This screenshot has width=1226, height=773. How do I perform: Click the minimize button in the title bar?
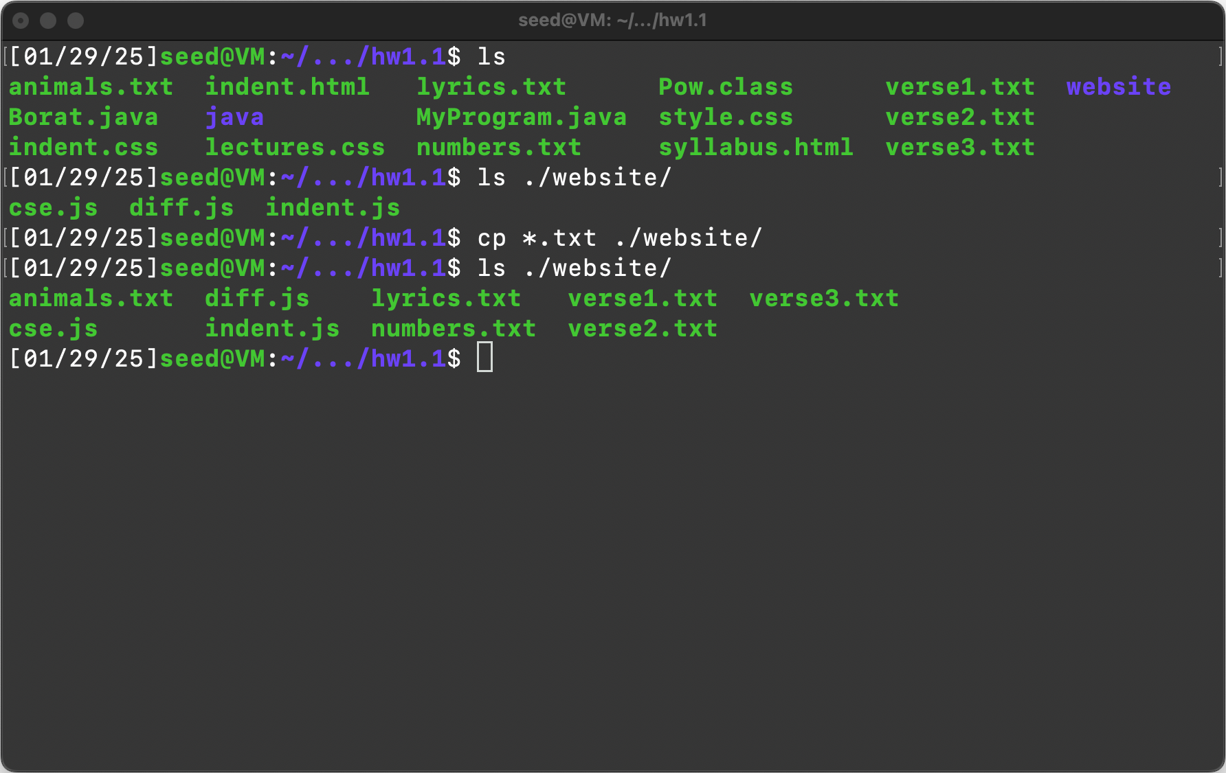click(x=48, y=21)
